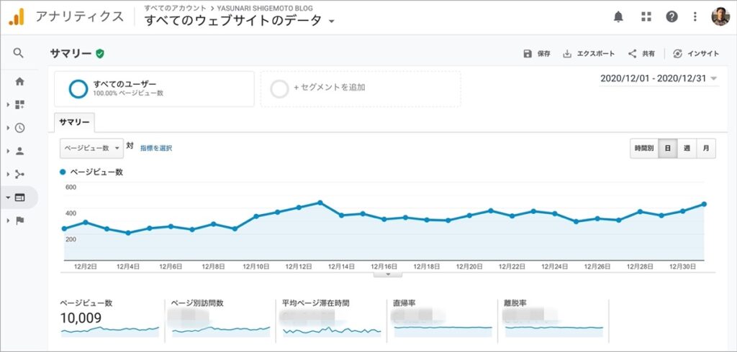Select the サマリー tab
737x352 pixels.
(74, 122)
